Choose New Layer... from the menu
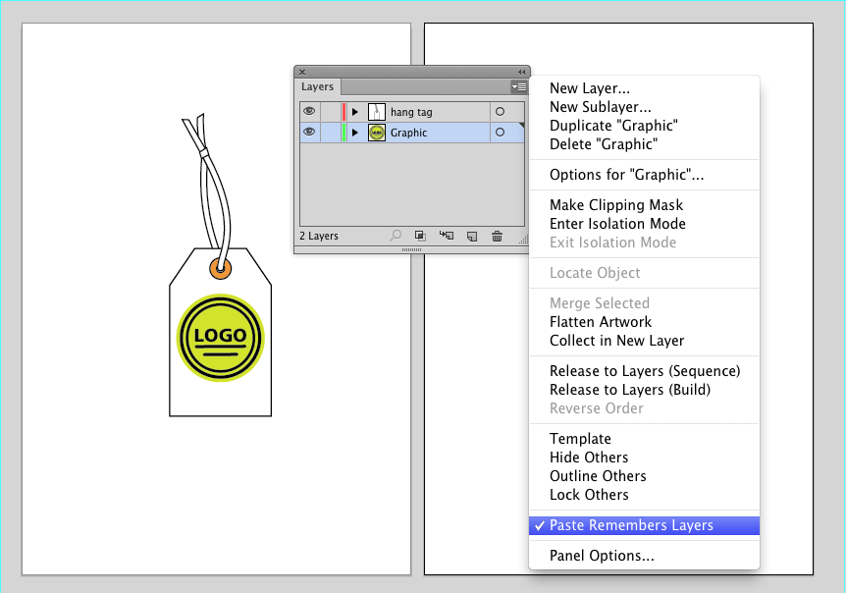846x593 pixels. tap(590, 88)
